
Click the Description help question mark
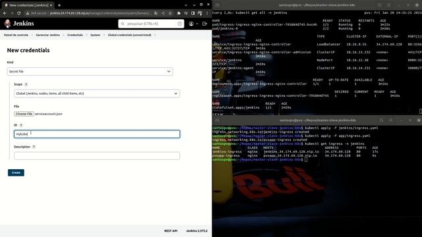coord(34,147)
